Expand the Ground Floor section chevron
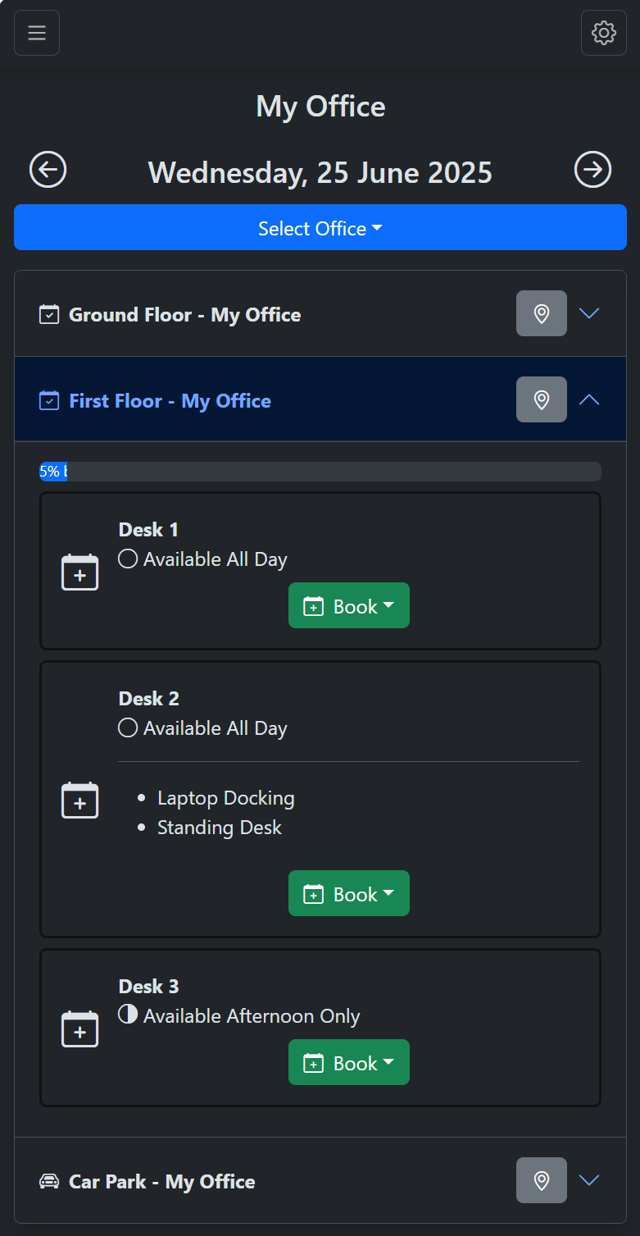The height and width of the screenshot is (1236, 640). 589,313
